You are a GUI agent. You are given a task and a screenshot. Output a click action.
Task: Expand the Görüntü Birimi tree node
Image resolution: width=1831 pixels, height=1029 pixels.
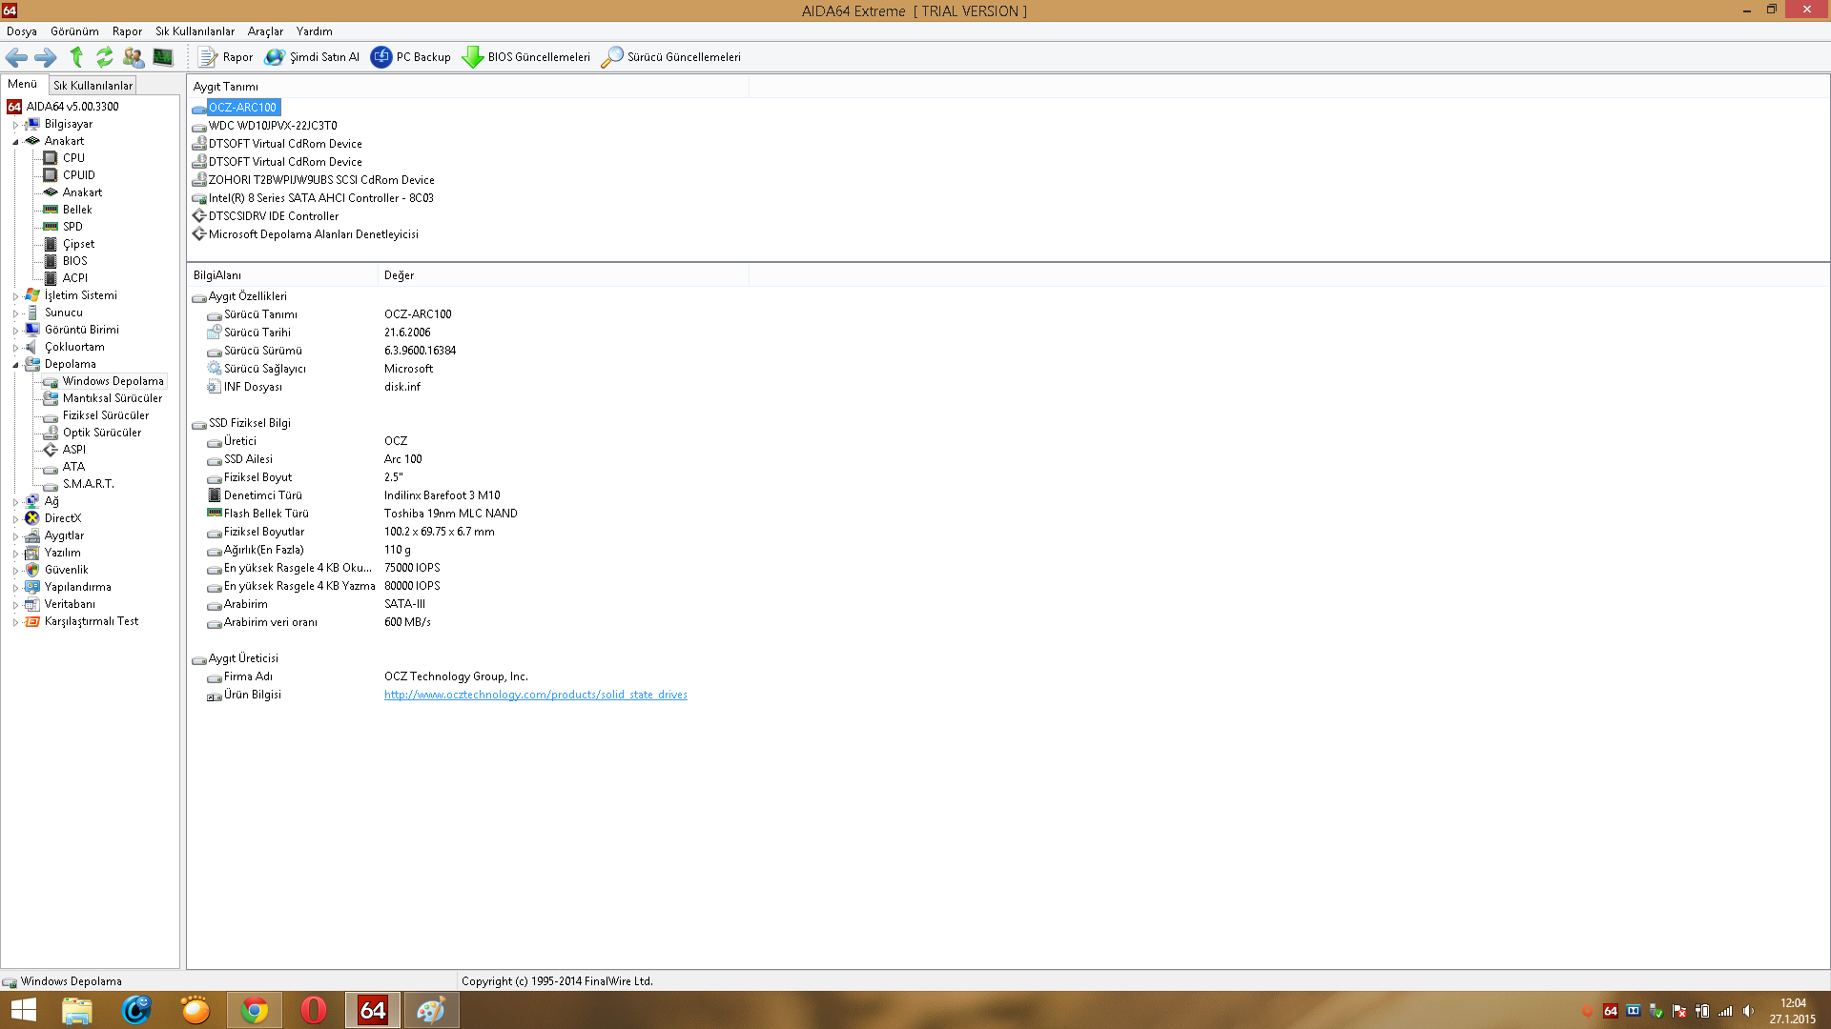click(15, 331)
